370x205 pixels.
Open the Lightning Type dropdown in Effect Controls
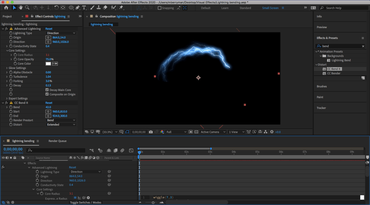[x=61, y=33]
